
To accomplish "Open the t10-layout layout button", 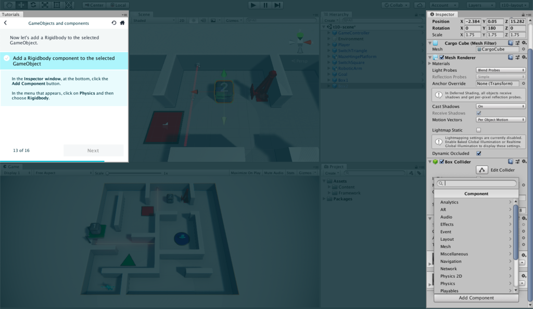I will coord(514,5).
